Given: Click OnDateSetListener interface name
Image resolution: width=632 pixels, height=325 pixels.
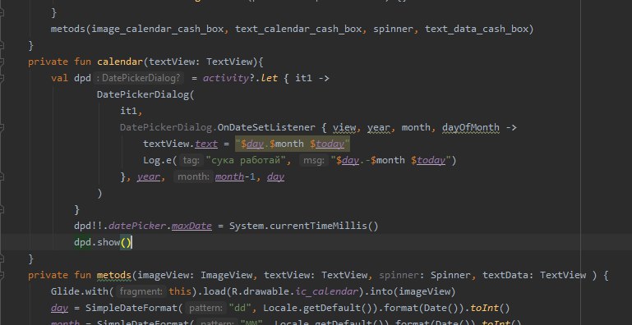Looking at the screenshot, I should (266, 127).
